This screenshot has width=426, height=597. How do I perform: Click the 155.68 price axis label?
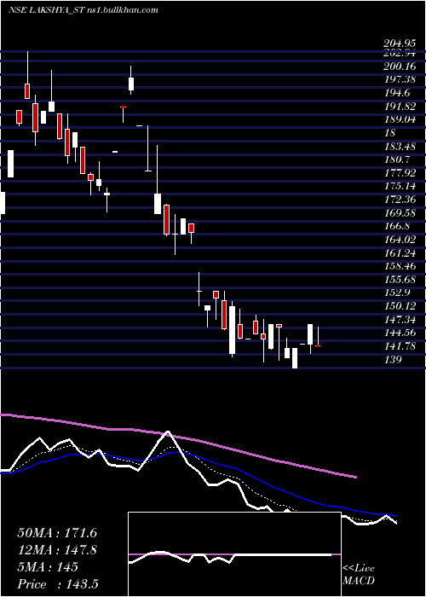click(400, 279)
